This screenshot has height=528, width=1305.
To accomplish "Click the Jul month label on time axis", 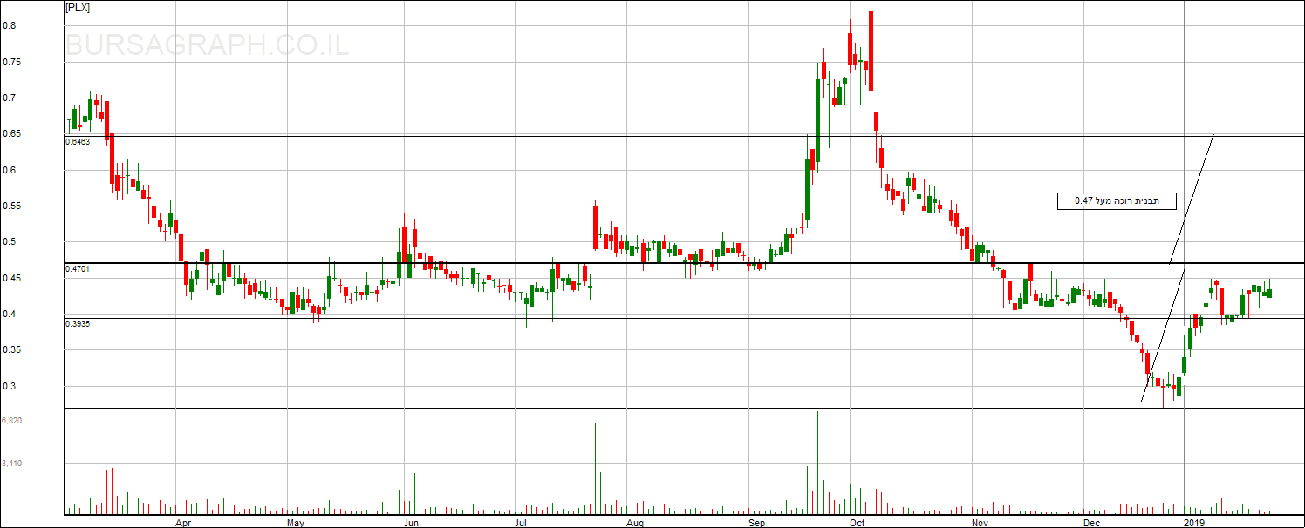I will point(521,523).
